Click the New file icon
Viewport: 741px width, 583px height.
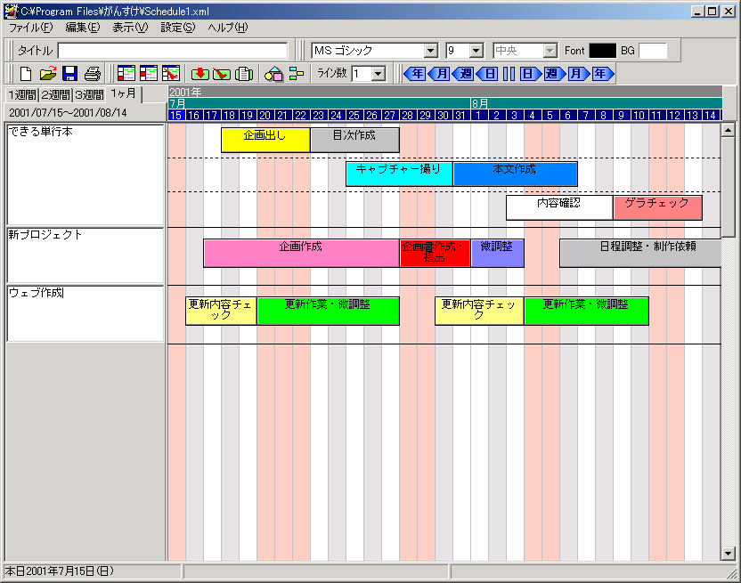point(26,74)
